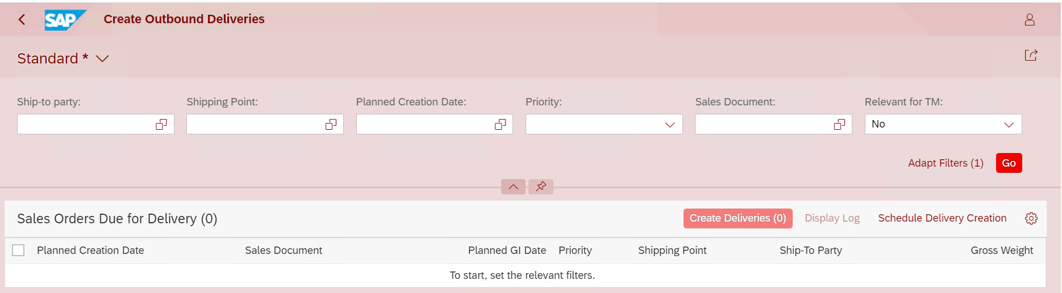The width and height of the screenshot is (1062, 293).
Task: Open value help for Sales Document
Action: 839,125
